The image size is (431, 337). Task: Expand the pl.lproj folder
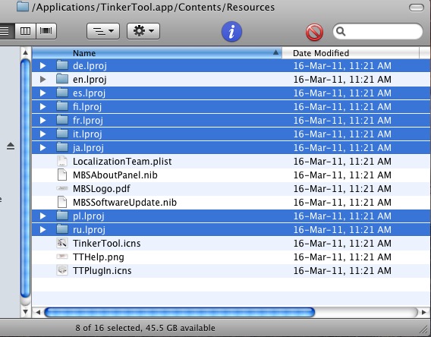(x=42, y=216)
